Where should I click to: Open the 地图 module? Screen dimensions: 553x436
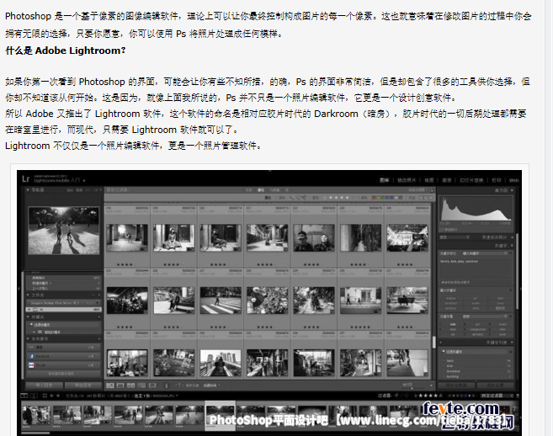coord(429,180)
